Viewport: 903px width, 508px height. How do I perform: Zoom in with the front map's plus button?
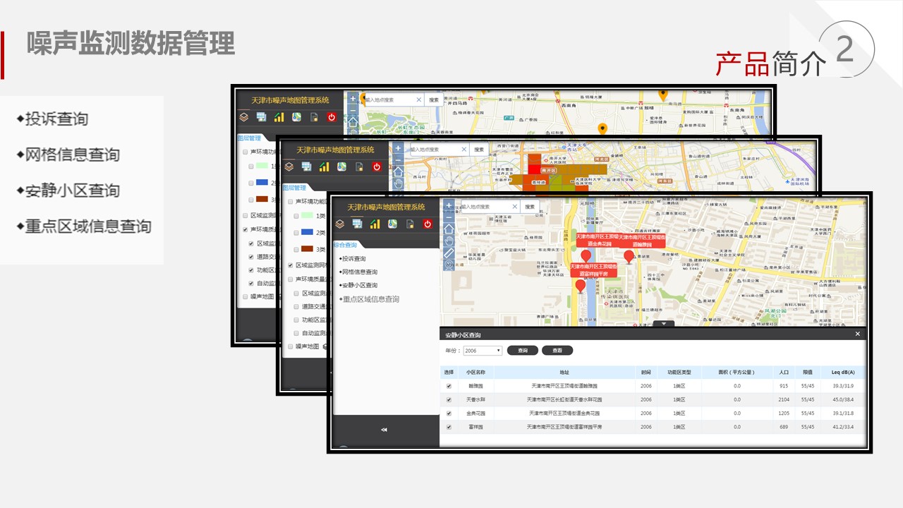click(x=449, y=205)
